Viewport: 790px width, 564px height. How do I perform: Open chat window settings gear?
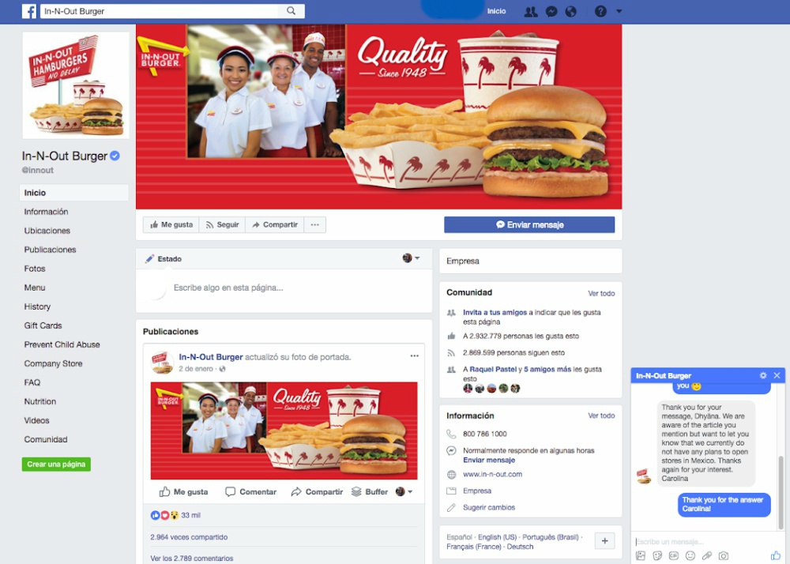763,376
